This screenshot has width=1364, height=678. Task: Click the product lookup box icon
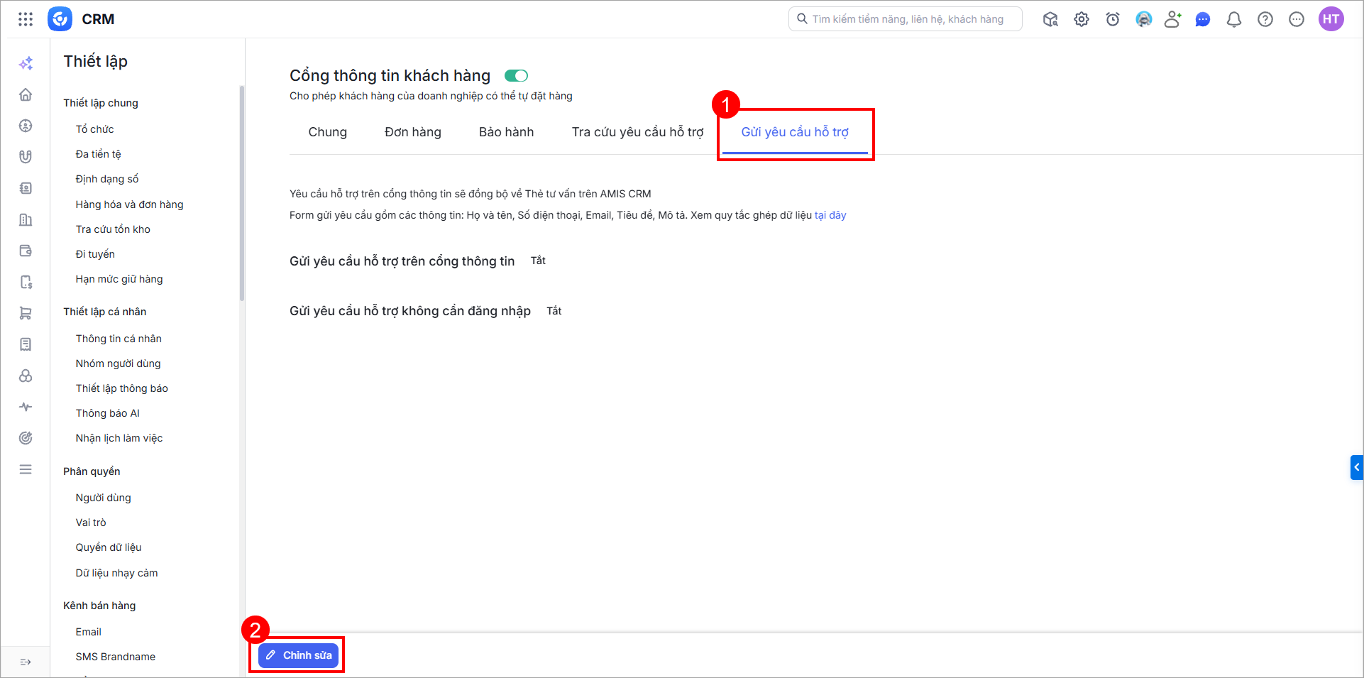point(1050,19)
